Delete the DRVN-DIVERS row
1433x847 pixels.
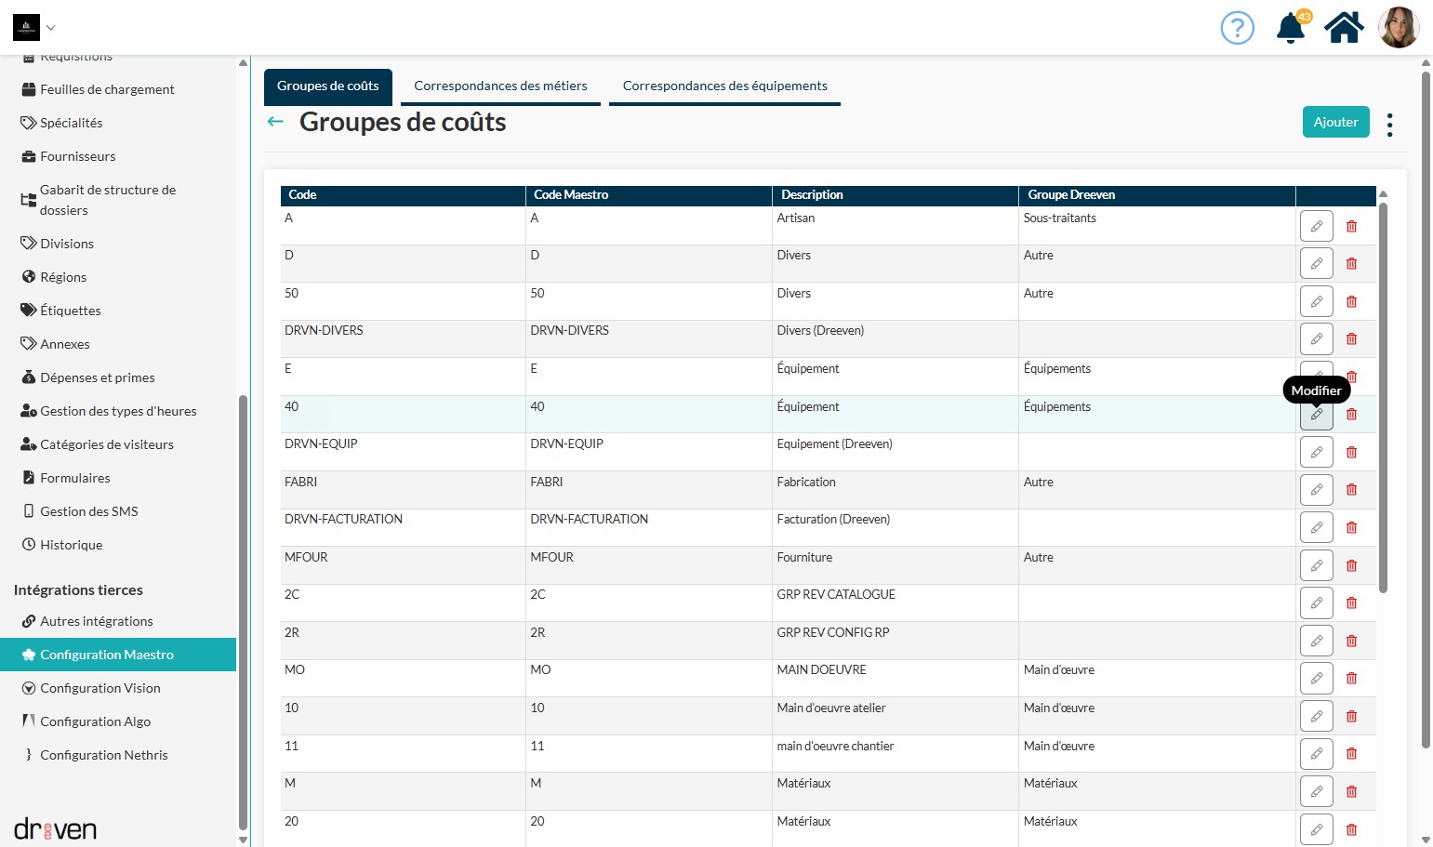(1351, 338)
